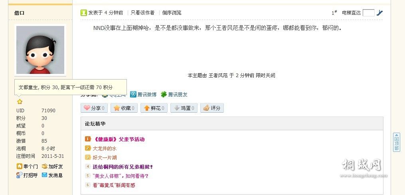Screen dimensions: 405x195
Task: Open the 大龙井的水 thread
Action: (105, 149)
